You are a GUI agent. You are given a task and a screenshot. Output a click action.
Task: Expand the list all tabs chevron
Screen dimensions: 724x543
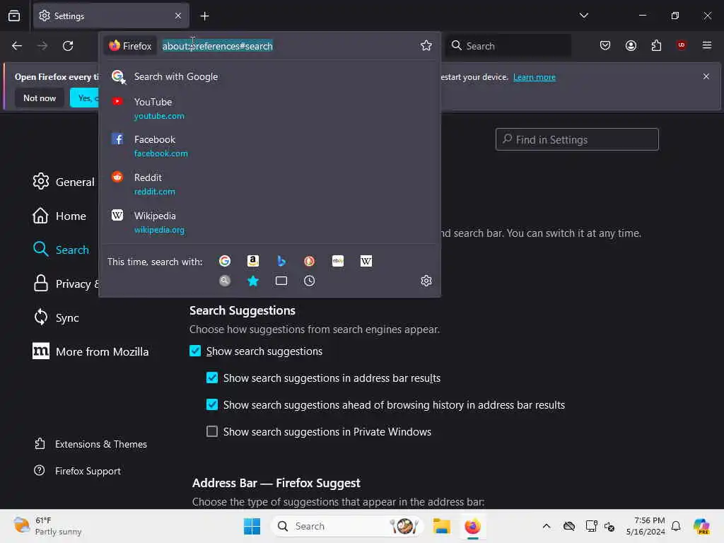[583, 16]
